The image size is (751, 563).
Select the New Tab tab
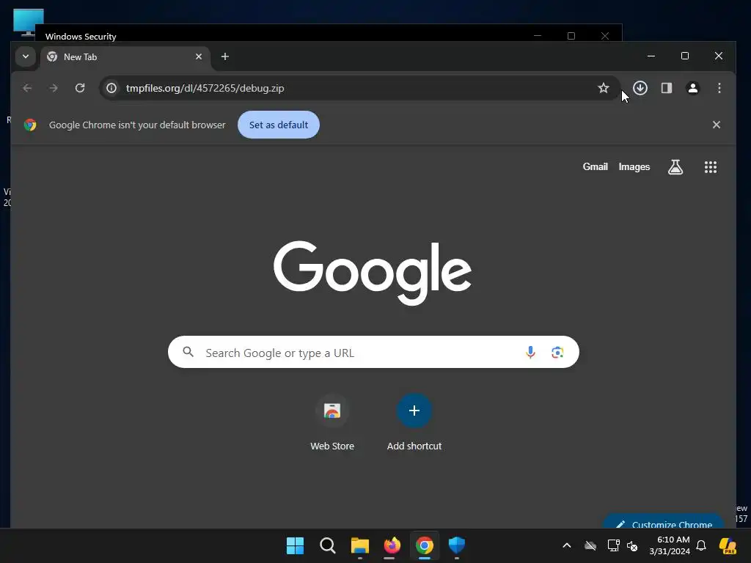pyautogui.click(x=125, y=57)
